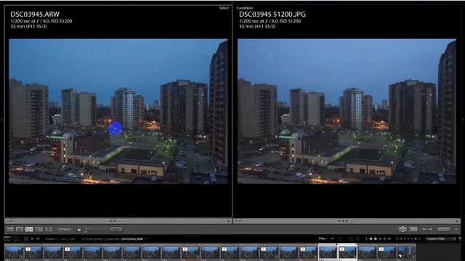
Task: Click the Candidate label above the right pane
Action: pos(245,8)
